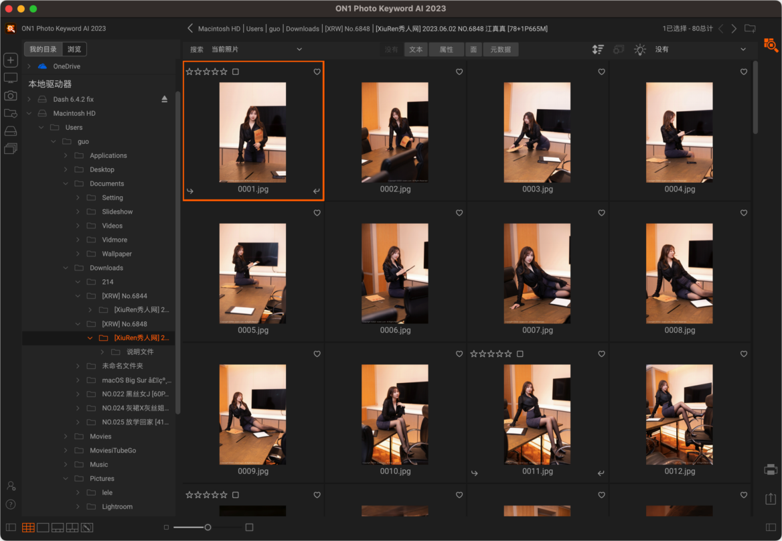Image resolution: width=782 pixels, height=541 pixels.
Task: Collapse the Downloads folder node
Action: [66, 268]
